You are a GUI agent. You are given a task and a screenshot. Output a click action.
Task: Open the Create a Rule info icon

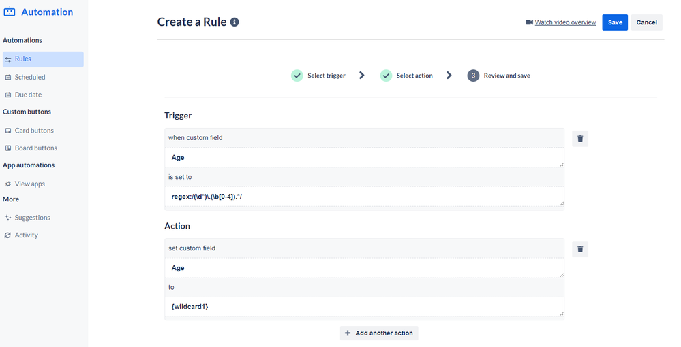234,22
